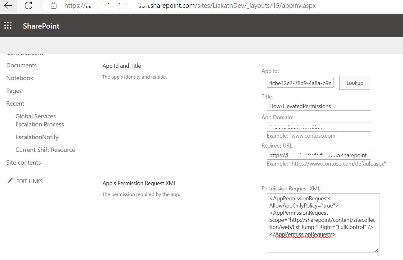The height and width of the screenshot is (260, 403).
Task: Go to Site contents
Action: [x=24, y=162]
